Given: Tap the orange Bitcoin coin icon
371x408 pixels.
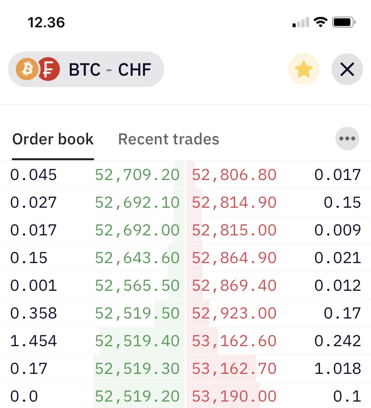Looking at the screenshot, I should tap(27, 69).
